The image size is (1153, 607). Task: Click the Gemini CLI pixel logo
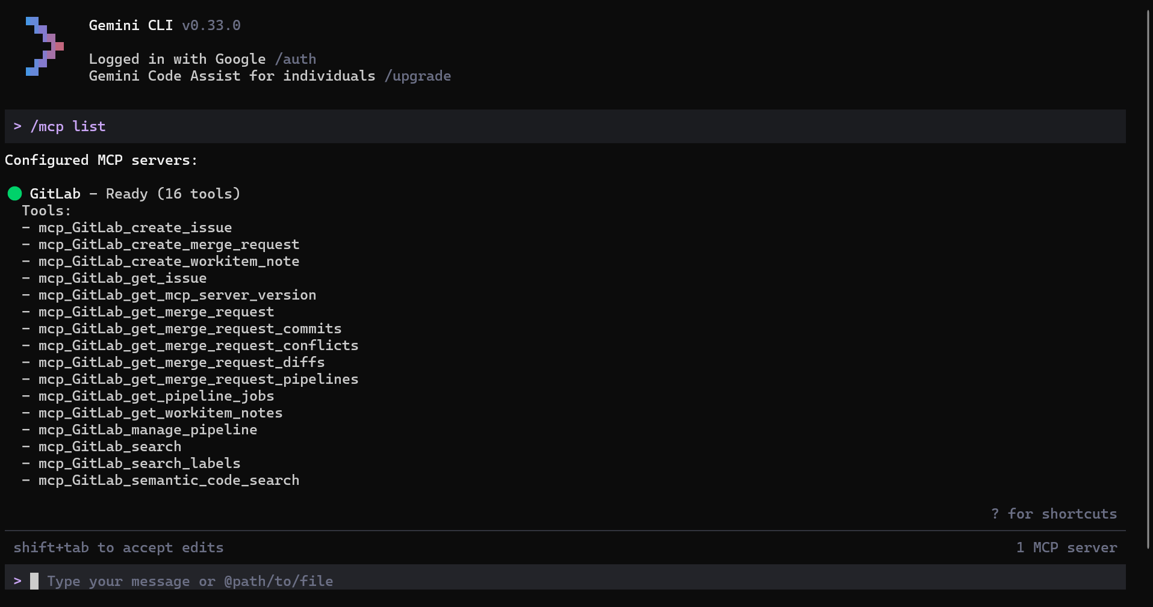[45, 46]
